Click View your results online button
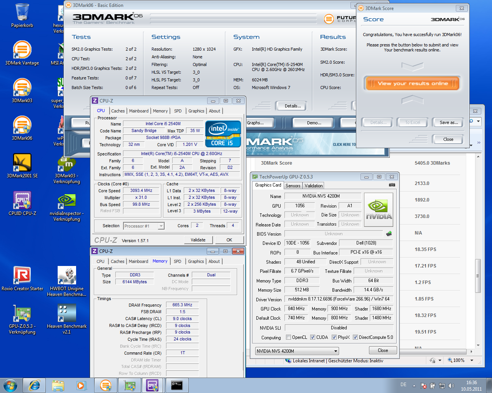492x393 pixels. [412, 83]
